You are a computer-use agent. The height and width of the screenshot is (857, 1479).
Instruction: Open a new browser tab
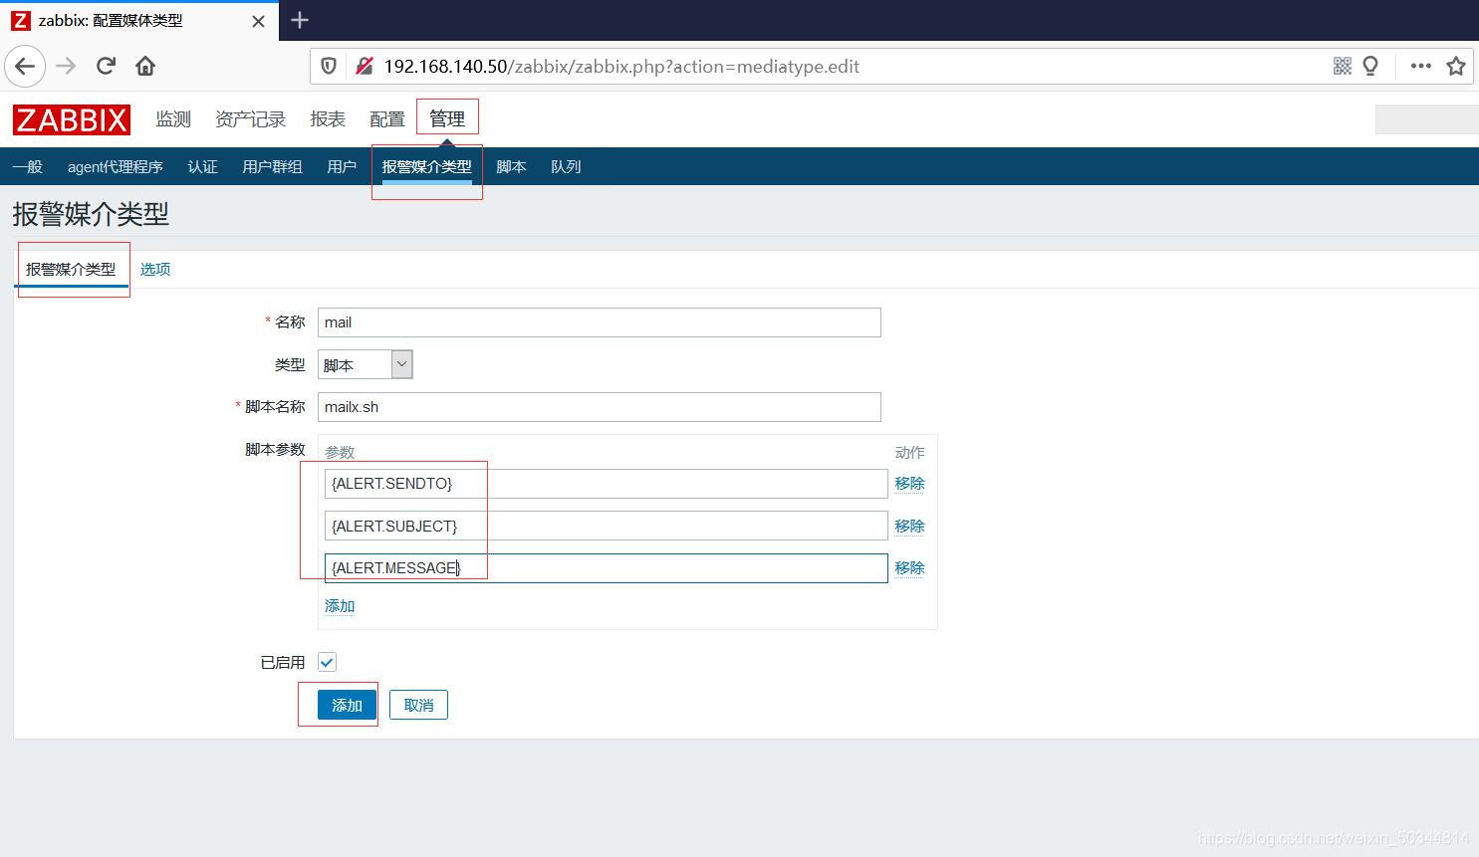click(x=300, y=20)
